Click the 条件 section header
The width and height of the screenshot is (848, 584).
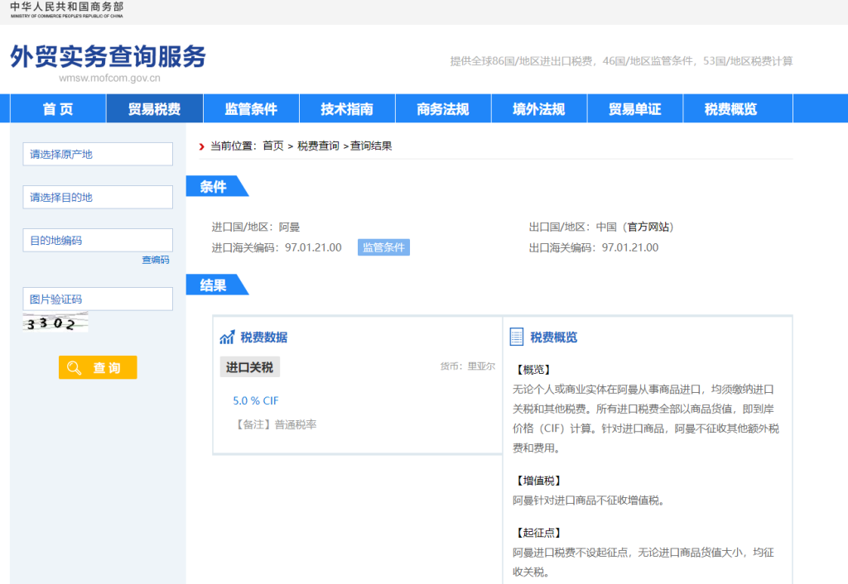click(x=218, y=186)
